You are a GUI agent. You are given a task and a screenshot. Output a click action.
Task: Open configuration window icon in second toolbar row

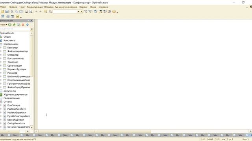[x=3, y=16]
